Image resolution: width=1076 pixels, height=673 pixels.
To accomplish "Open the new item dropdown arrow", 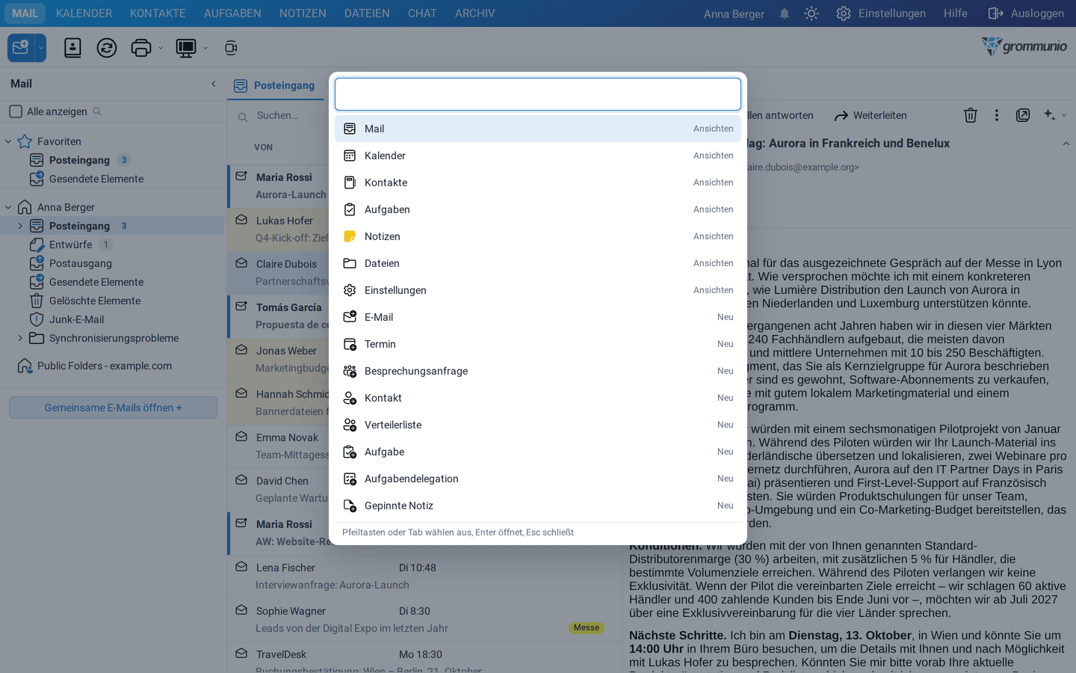I will coord(41,48).
